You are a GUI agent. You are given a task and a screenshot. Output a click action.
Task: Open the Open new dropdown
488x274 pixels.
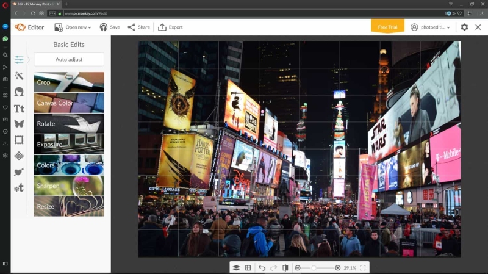point(73,27)
